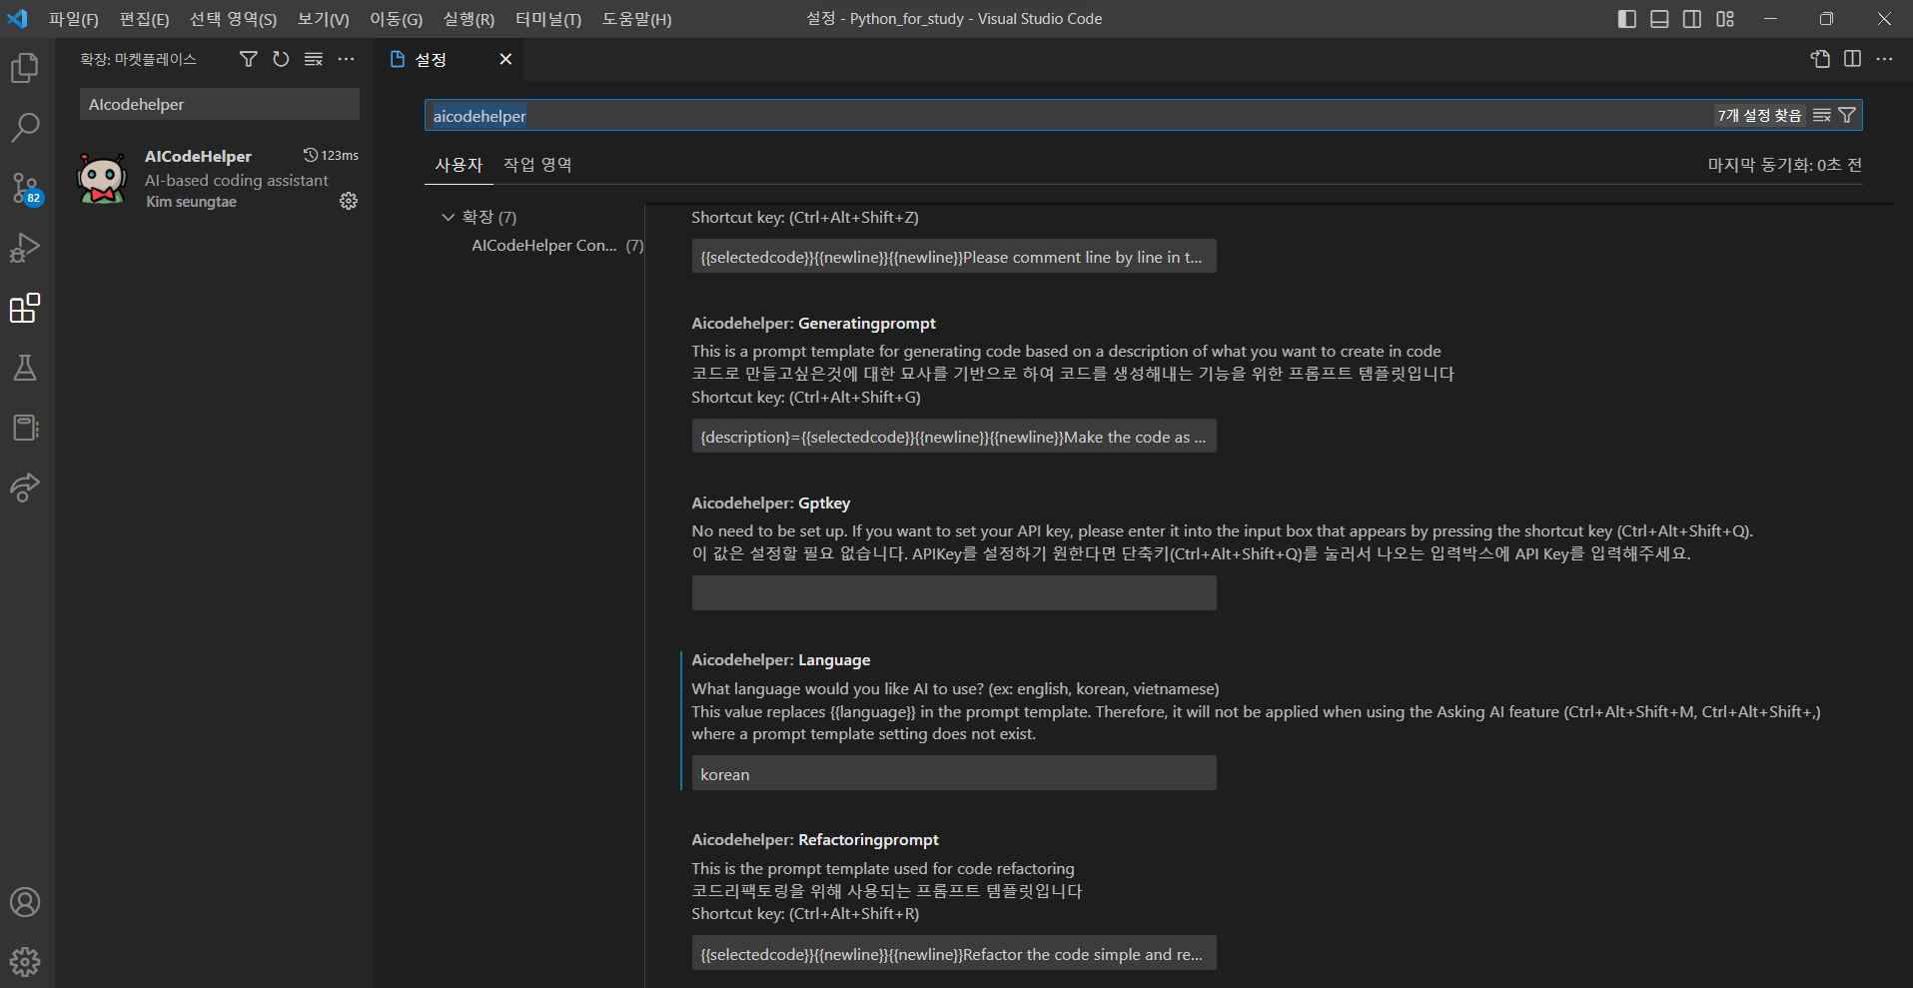
Task: Open the Extensions view icon
Action: [25, 308]
